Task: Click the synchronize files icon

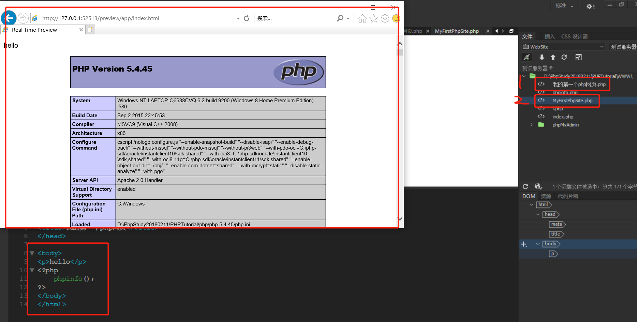Action: 564,57
